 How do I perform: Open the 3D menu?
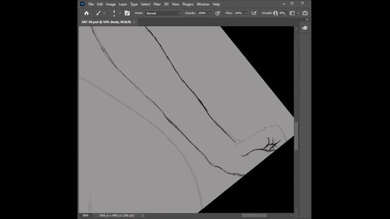(166, 4)
